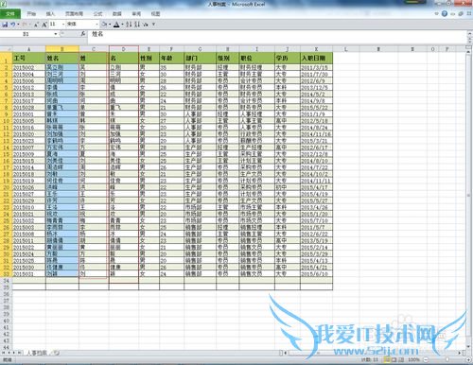This screenshot has height=365, width=473.
Task: Click the sort ascending icon
Action: [x=129, y=25]
